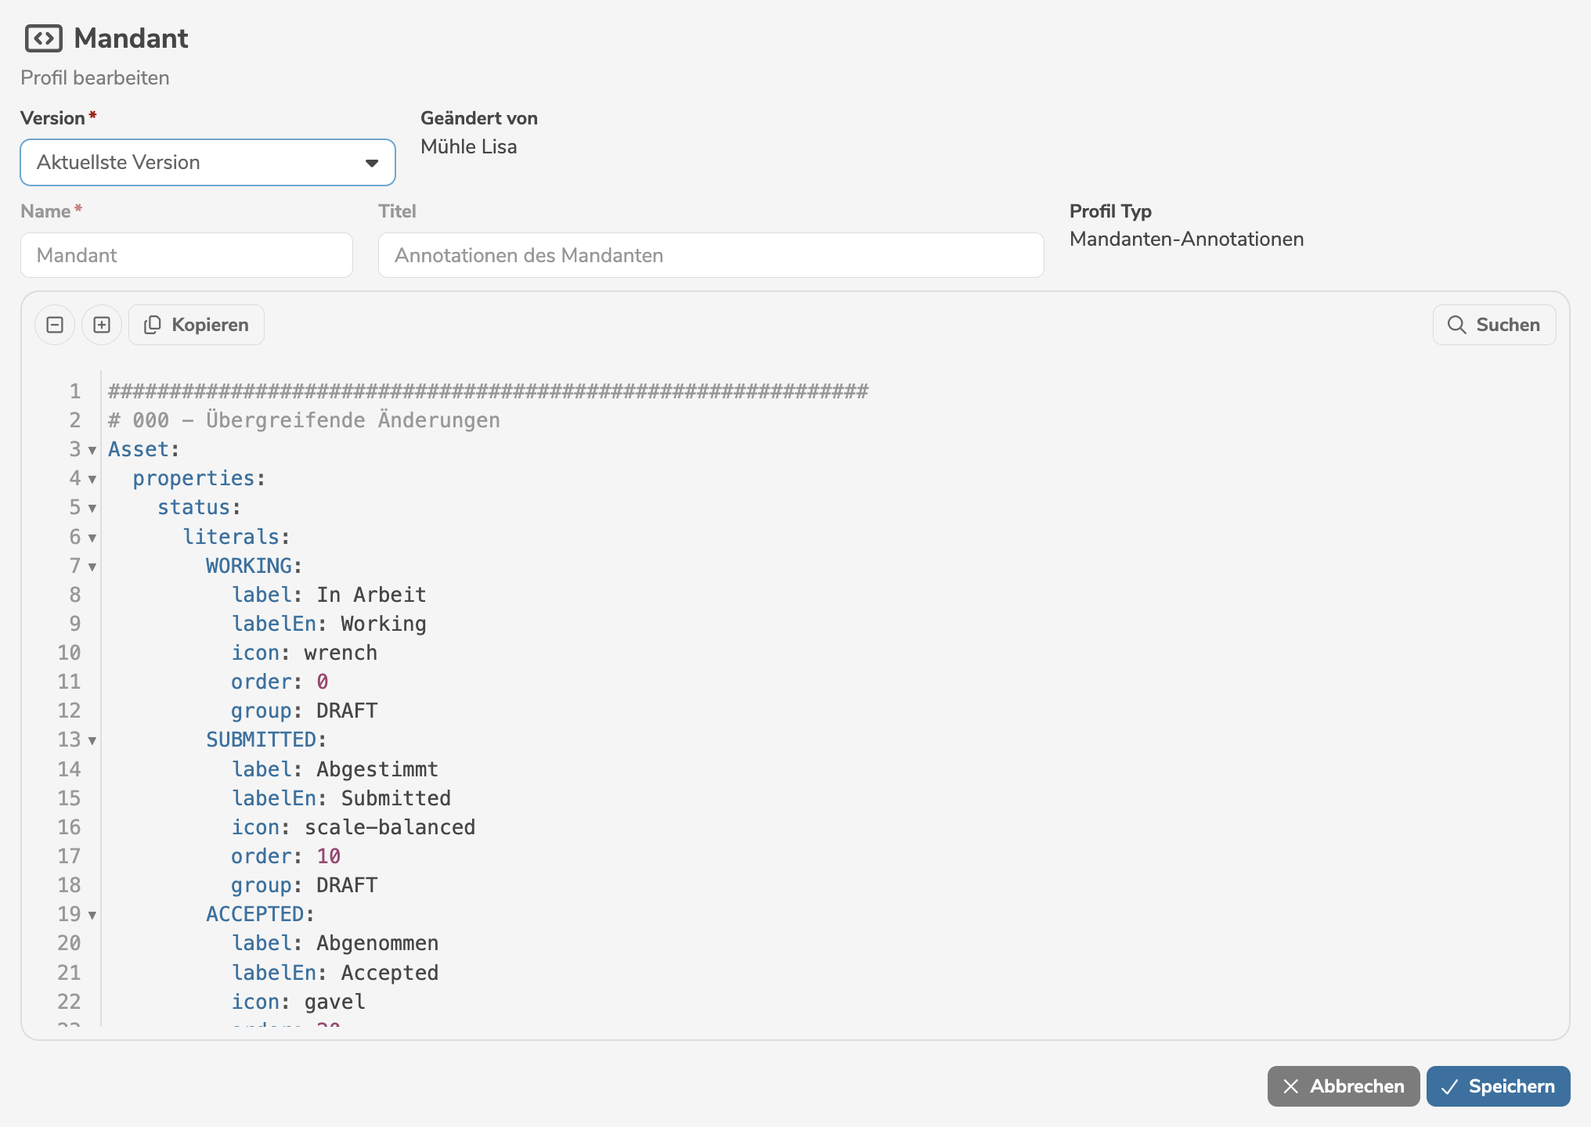Click into the Name field Mandant
The width and height of the screenshot is (1591, 1127).
(x=186, y=255)
